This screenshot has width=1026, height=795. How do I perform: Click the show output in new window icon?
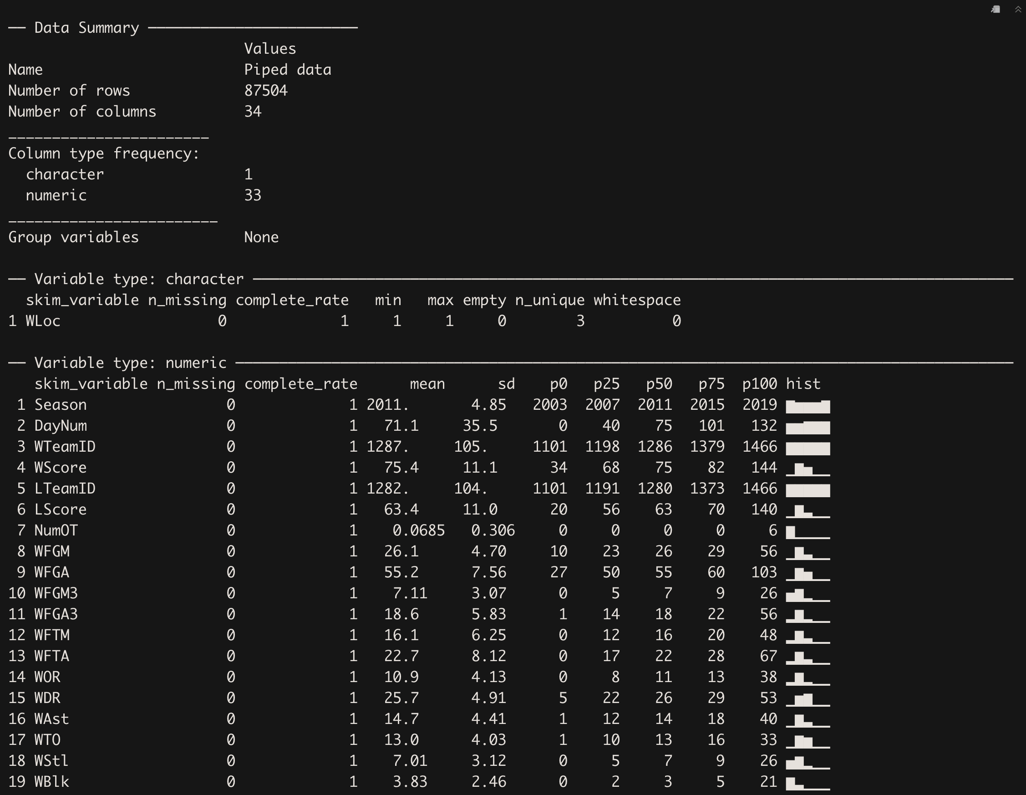tap(995, 10)
